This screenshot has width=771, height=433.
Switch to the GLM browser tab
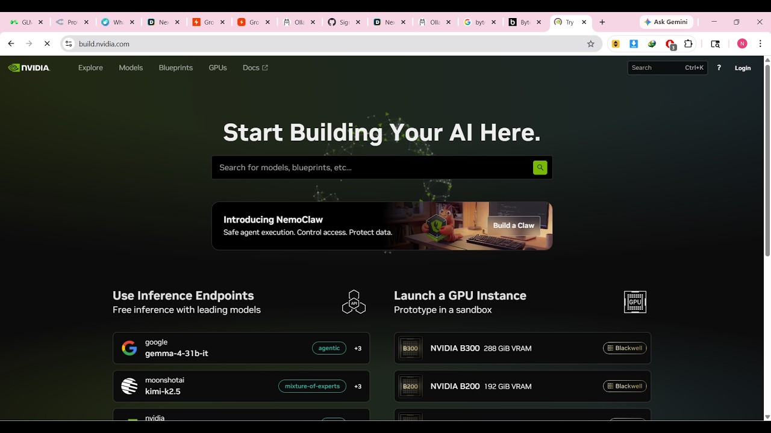(27, 22)
